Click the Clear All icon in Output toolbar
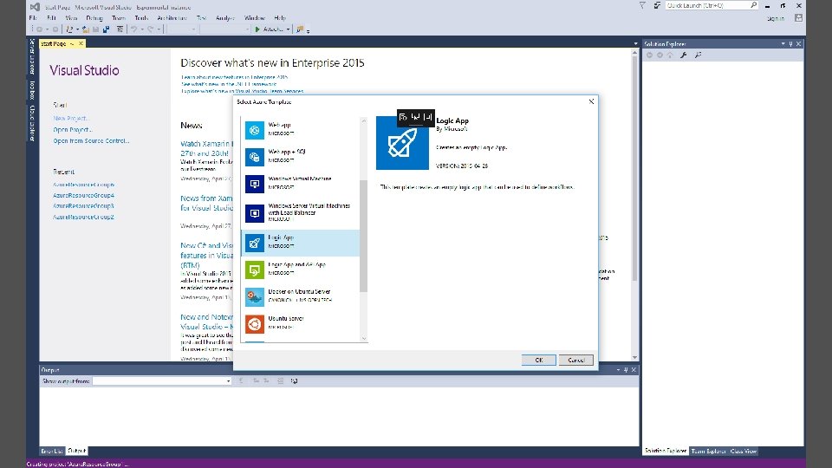Screen dimensions: 832x468 pyautogui.click(x=280, y=381)
